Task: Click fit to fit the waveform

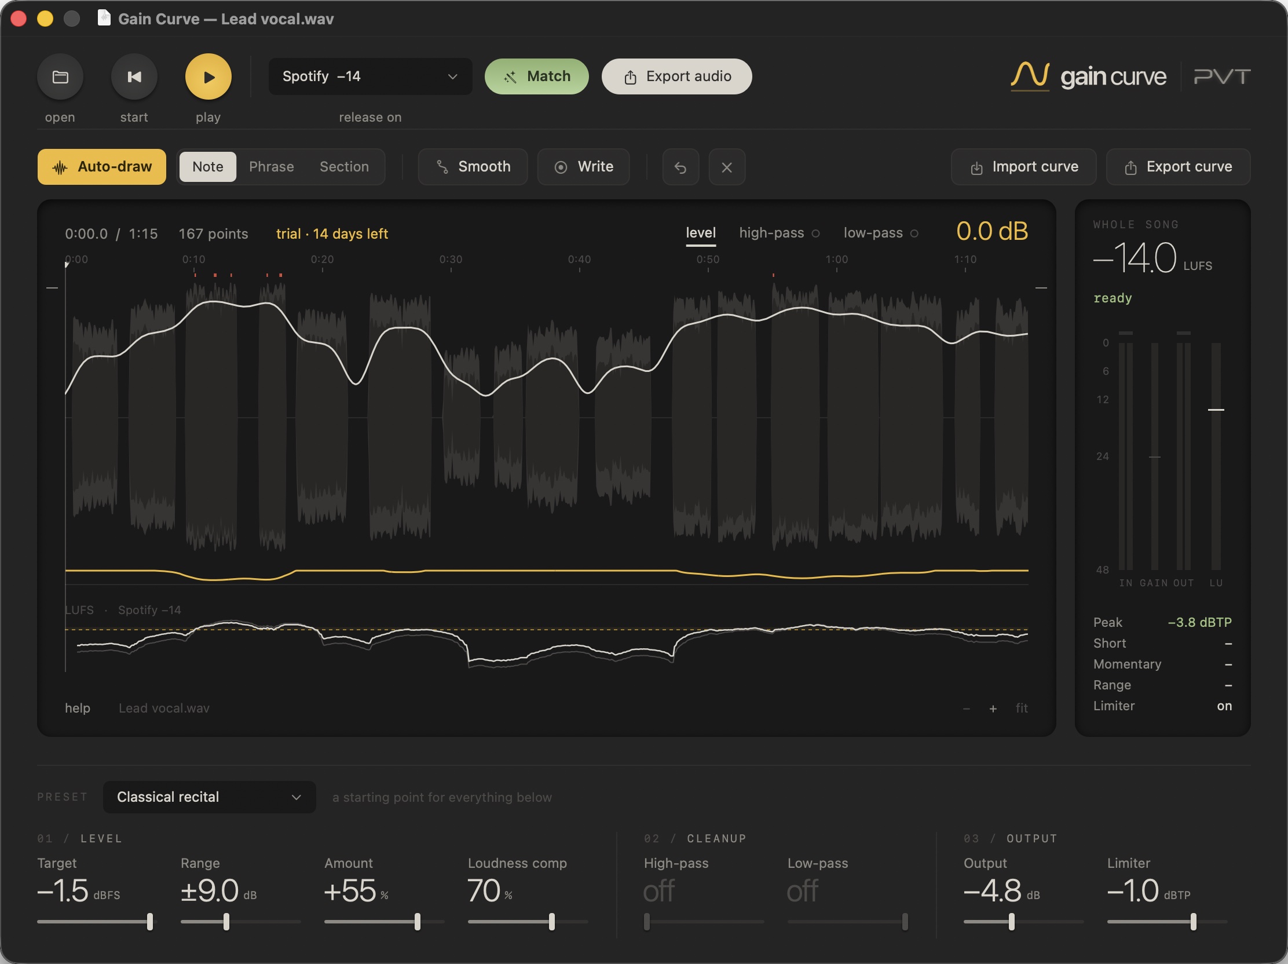Action: click(1022, 709)
